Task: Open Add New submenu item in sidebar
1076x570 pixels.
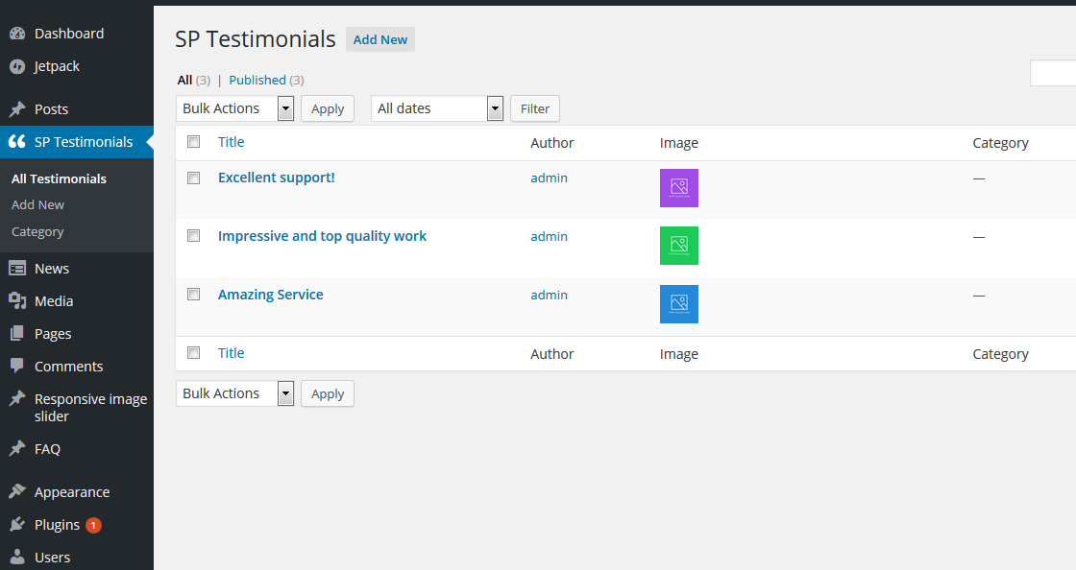Action: [x=37, y=204]
